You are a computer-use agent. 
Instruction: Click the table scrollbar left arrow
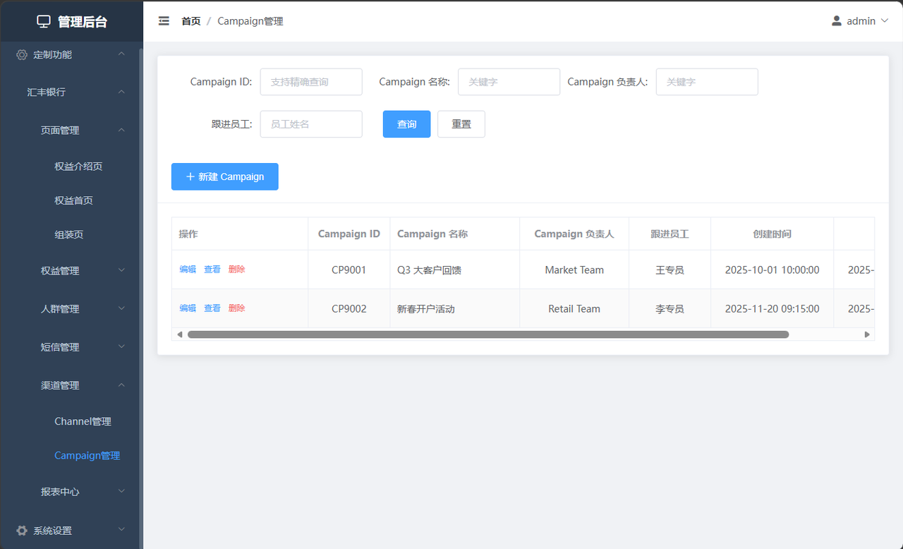[180, 334]
